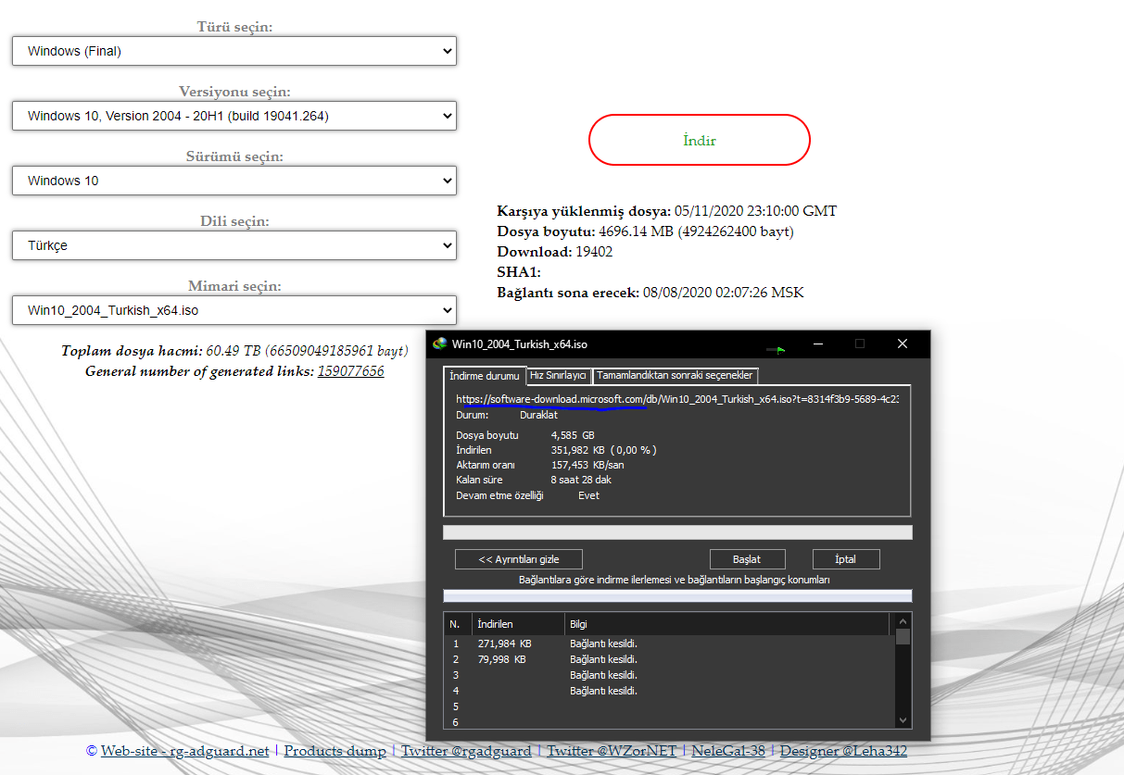
Task: Click the 'Dosya boyutu: 4696.14 MB' text
Action: 645,231
